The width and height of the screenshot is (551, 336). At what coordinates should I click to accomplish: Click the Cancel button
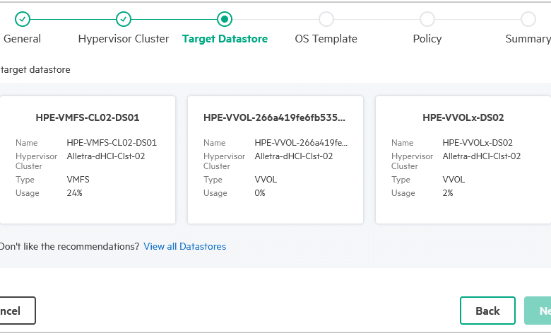17,311
